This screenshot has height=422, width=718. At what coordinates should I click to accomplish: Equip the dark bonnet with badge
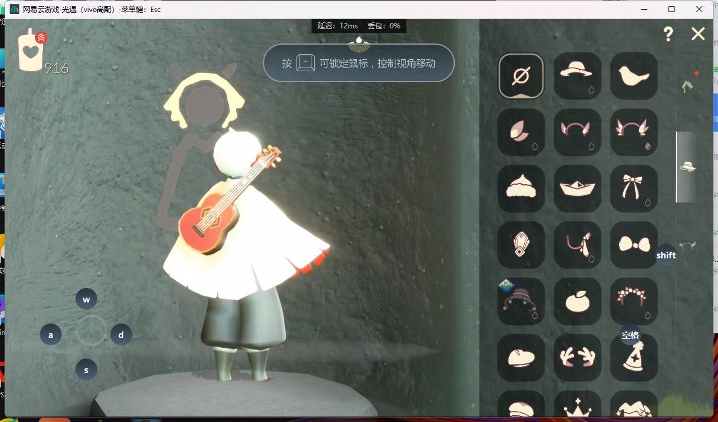pyautogui.click(x=521, y=301)
